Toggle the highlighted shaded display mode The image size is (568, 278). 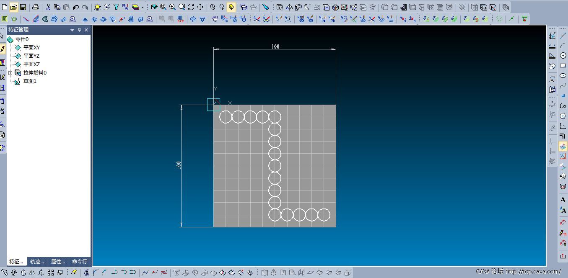[231, 7]
